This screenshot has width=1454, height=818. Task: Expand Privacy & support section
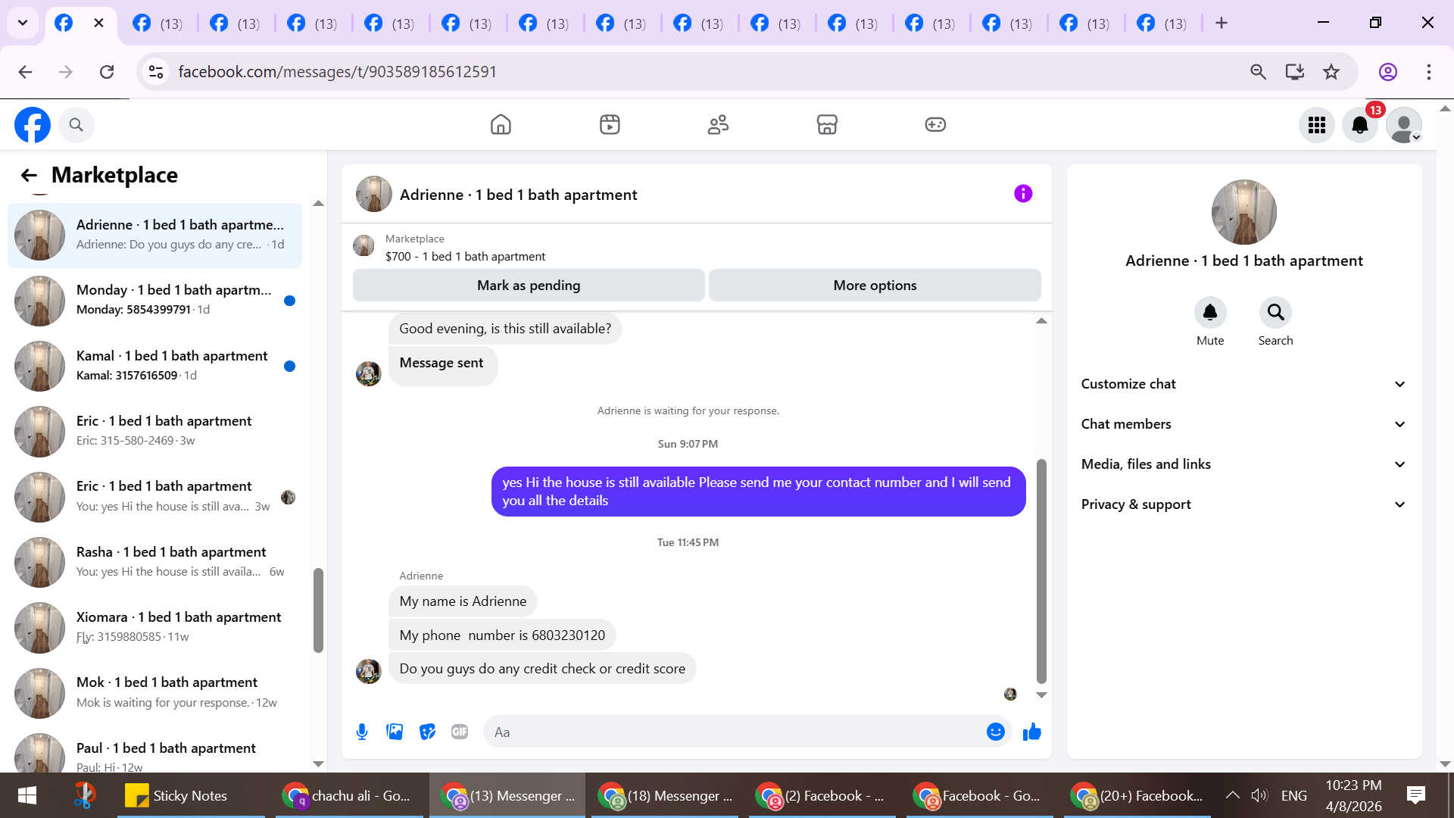(x=1243, y=504)
